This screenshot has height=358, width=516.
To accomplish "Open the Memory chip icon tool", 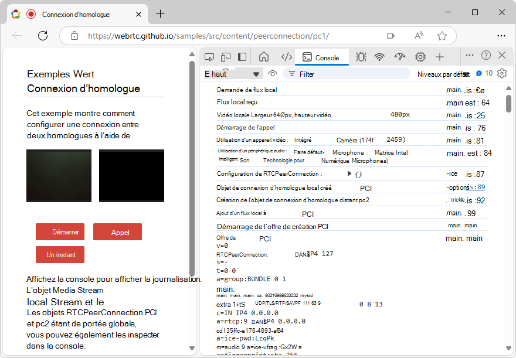I will [420, 57].
